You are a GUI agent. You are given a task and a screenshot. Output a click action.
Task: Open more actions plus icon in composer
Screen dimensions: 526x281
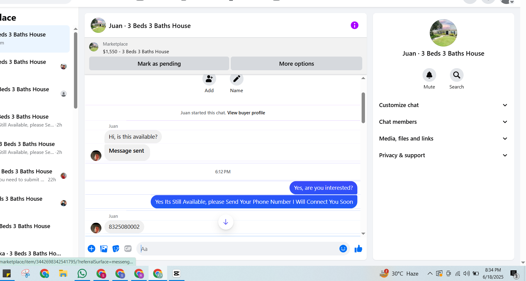[x=91, y=249]
